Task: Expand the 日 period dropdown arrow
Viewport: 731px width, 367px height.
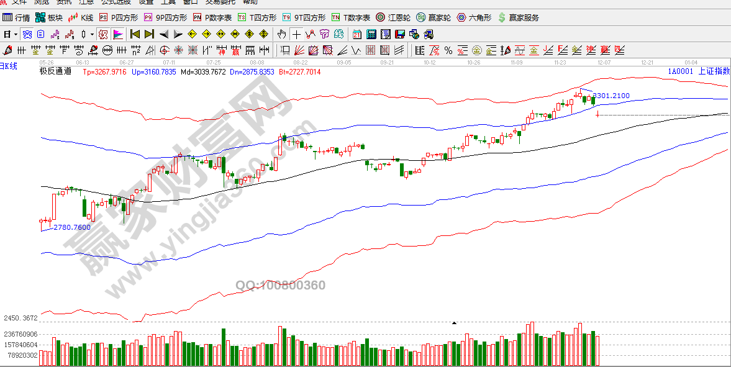Action: tap(15, 34)
